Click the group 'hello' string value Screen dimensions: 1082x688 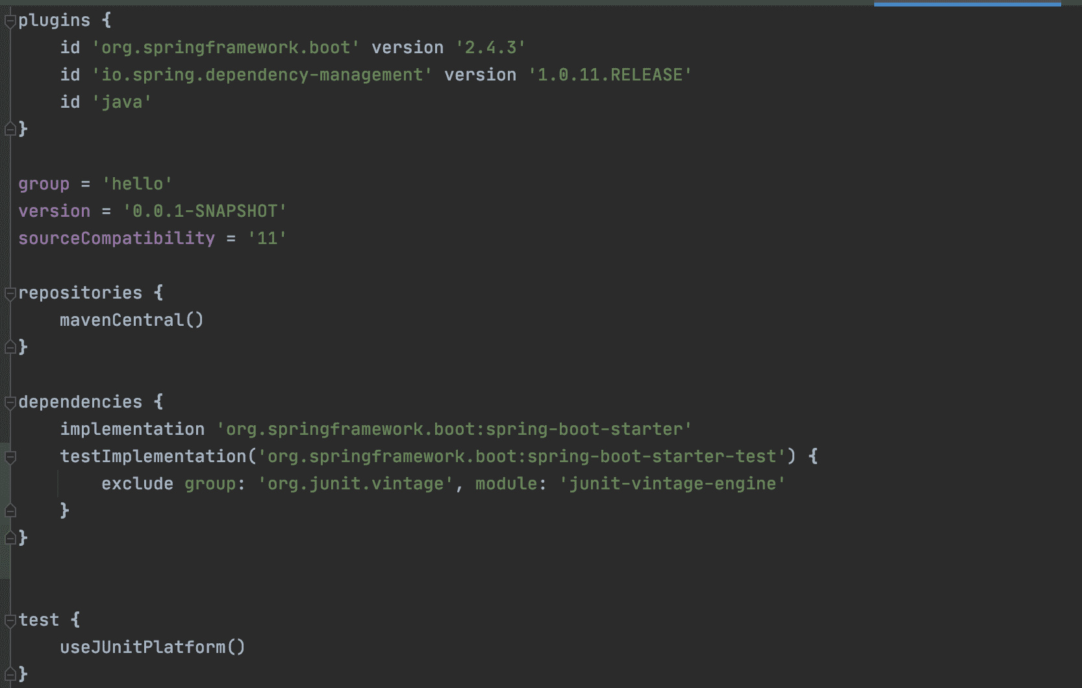pos(137,184)
